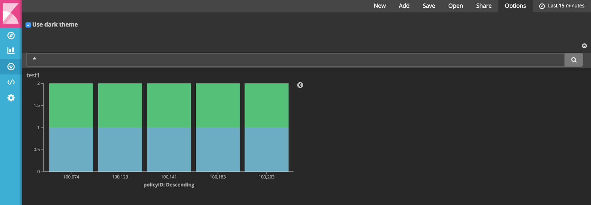The image size is (591, 205).
Task: Click the Kibana logo
Action: click(x=11, y=14)
